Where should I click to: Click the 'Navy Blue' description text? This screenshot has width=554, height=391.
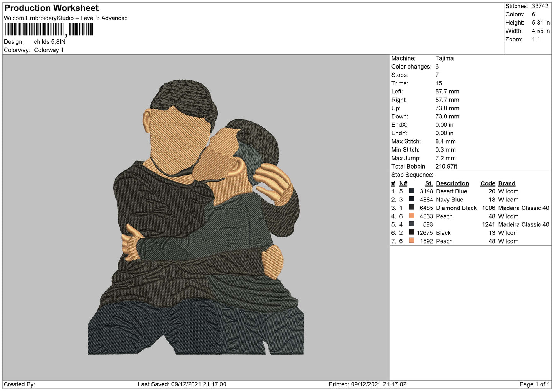point(449,200)
